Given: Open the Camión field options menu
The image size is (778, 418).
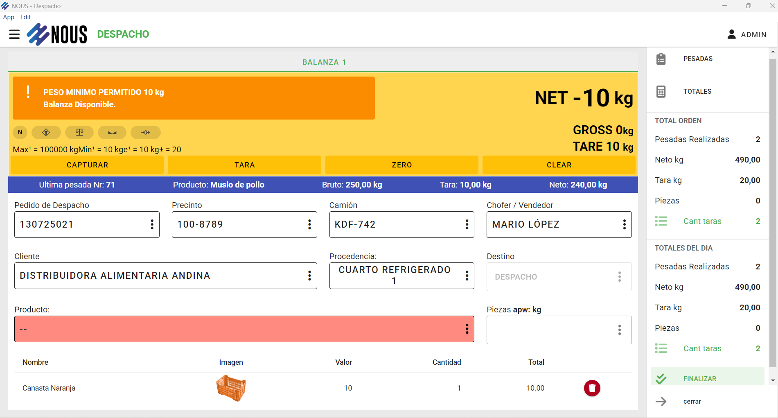Looking at the screenshot, I should tap(467, 224).
